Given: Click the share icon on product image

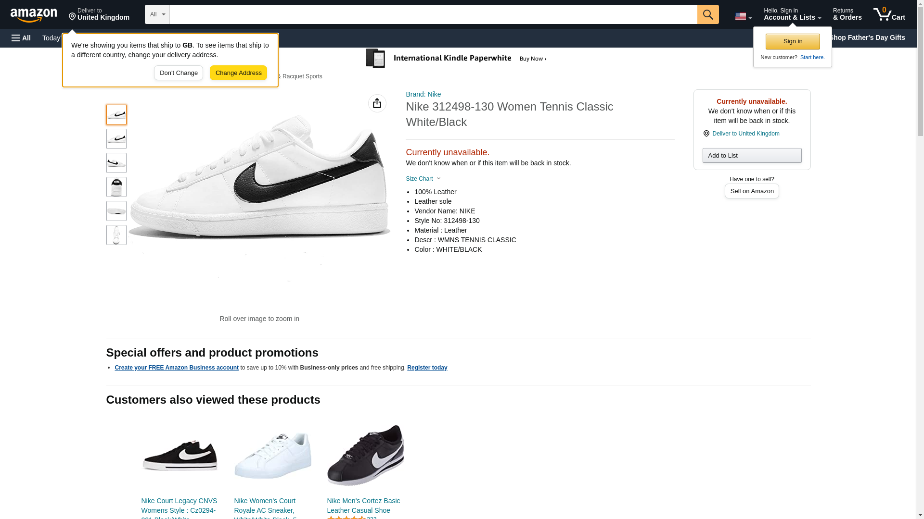Looking at the screenshot, I should [x=377, y=103].
